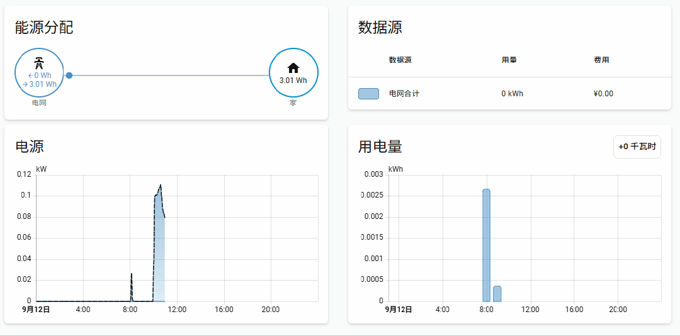Click the +0 千瓦时 button
The width and height of the screenshot is (680, 336).
pos(637,147)
